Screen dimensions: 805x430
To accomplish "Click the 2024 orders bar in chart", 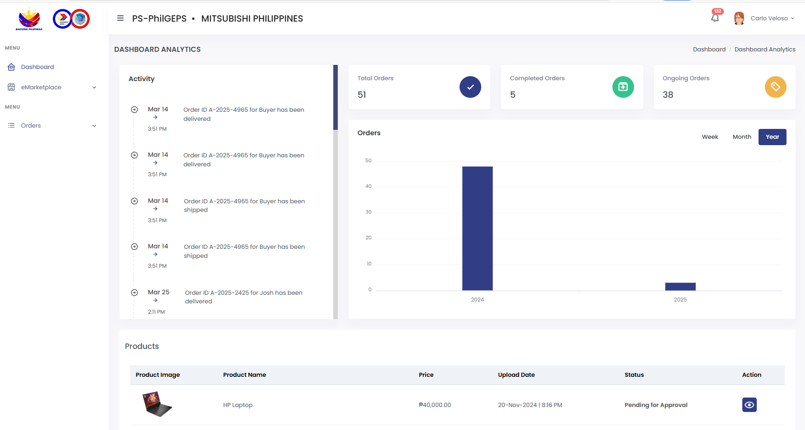I will tap(477, 228).
